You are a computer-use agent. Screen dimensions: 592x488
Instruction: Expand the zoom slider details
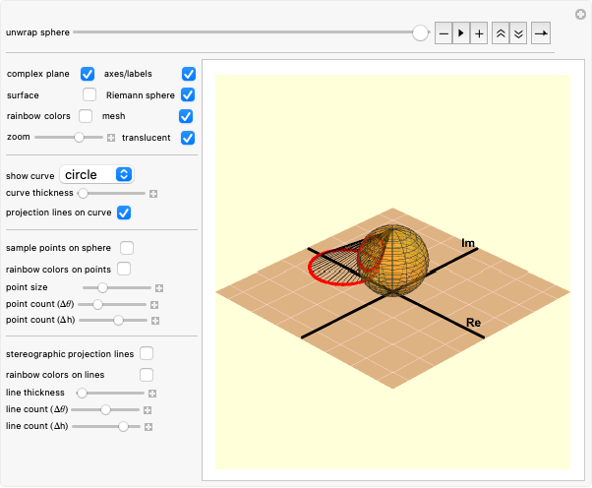(x=111, y=138)
